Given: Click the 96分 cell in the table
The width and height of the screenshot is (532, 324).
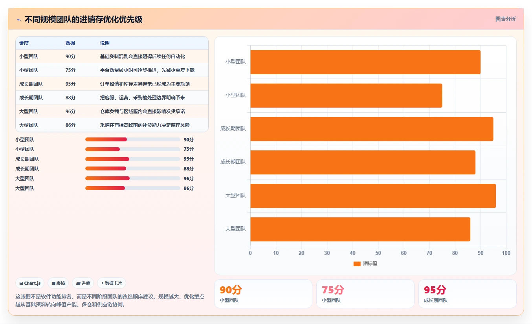Looking at the screenshot, I should pos(70,112).
